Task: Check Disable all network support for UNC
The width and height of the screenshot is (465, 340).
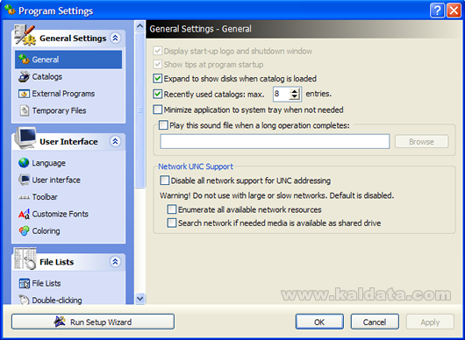Action: [x=165, y=181]
